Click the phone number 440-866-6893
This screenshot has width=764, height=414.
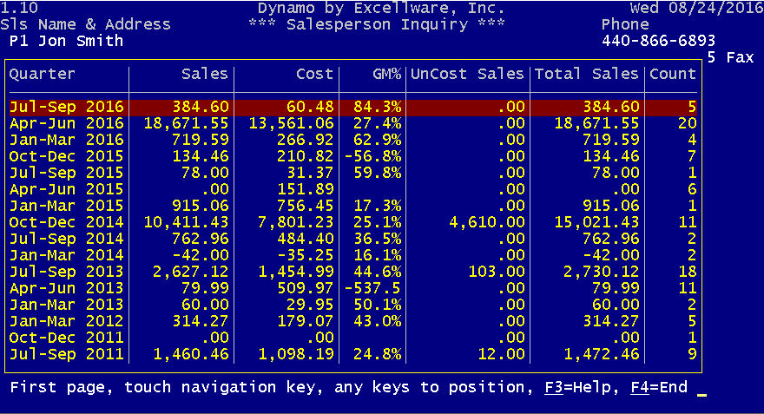pos(658,41)
